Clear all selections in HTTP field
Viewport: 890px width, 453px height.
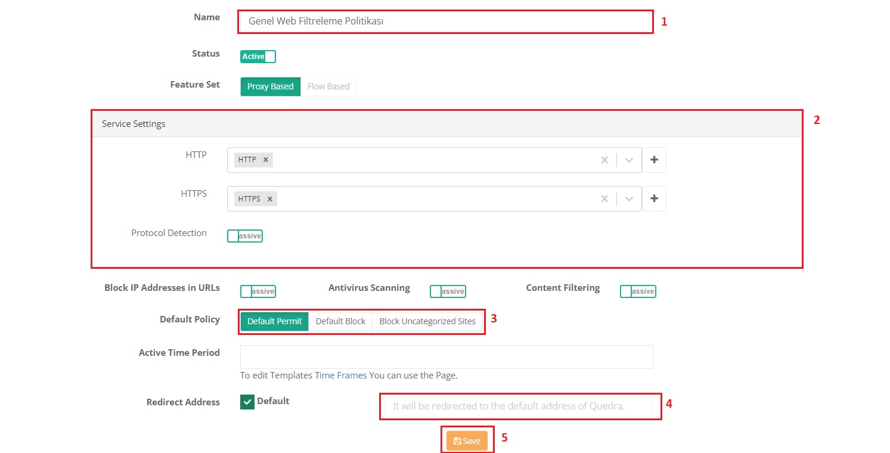[x=604, y=160]
